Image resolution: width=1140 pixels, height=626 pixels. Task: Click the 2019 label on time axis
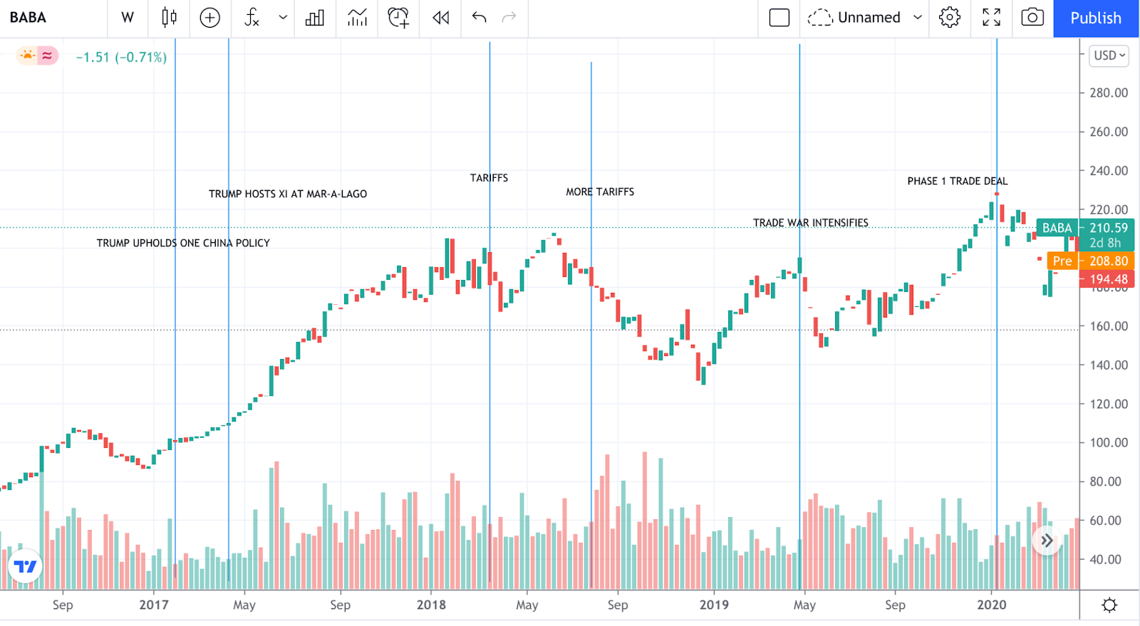(x=714, y=605)
